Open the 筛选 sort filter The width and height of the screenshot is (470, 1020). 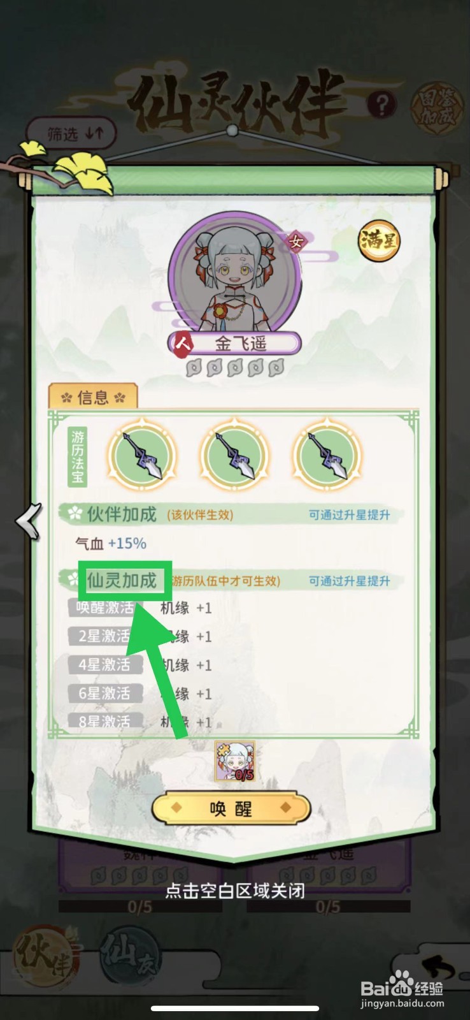click(72, 134)
